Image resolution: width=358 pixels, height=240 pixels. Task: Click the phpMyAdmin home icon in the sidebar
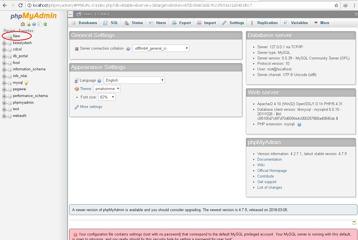[x=23, y=24]
